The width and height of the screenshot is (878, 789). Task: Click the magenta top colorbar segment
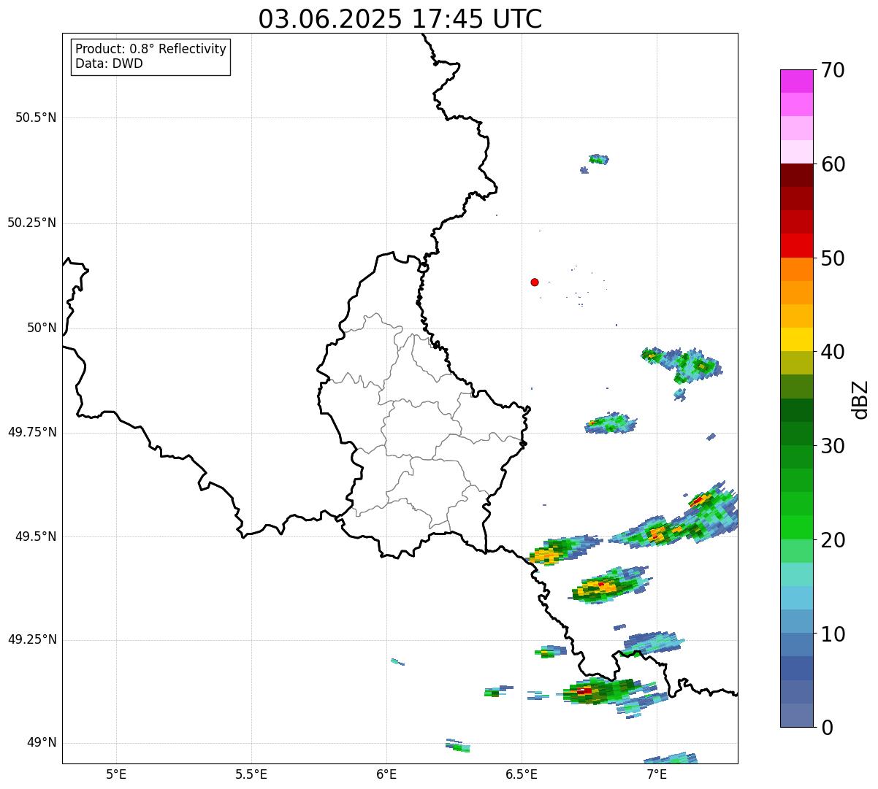796,81
